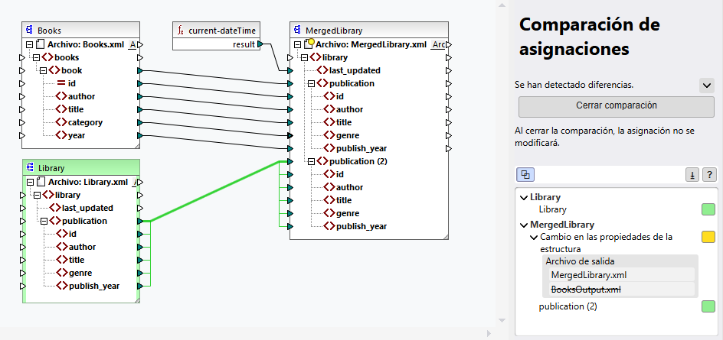This screenshot has height=340, width=723.
Task: Collapse 'Cambio en las propiedades de la estructura'
Action: [x=534, y=238]
